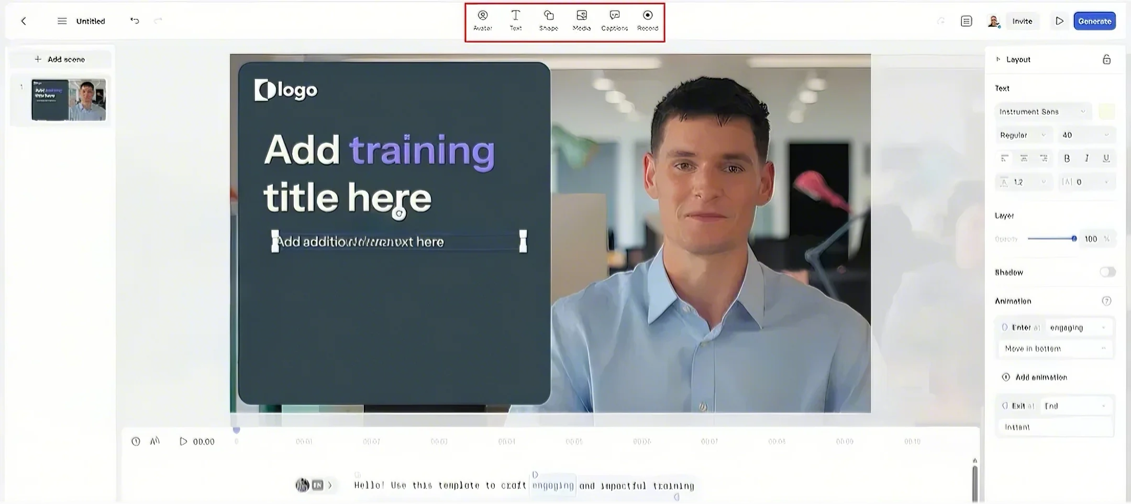Redo the last undone action
This screenshot has height=504, width=1131.
tap(158, 21)
